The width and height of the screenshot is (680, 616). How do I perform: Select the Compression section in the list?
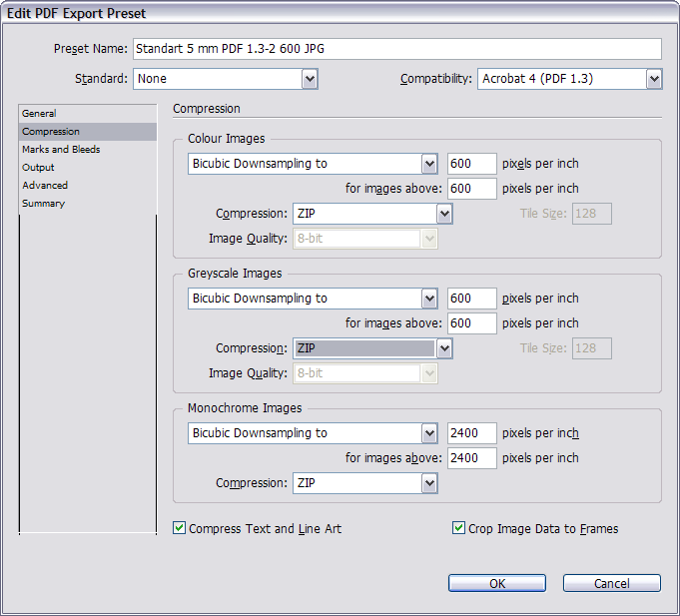coord(88,132)
